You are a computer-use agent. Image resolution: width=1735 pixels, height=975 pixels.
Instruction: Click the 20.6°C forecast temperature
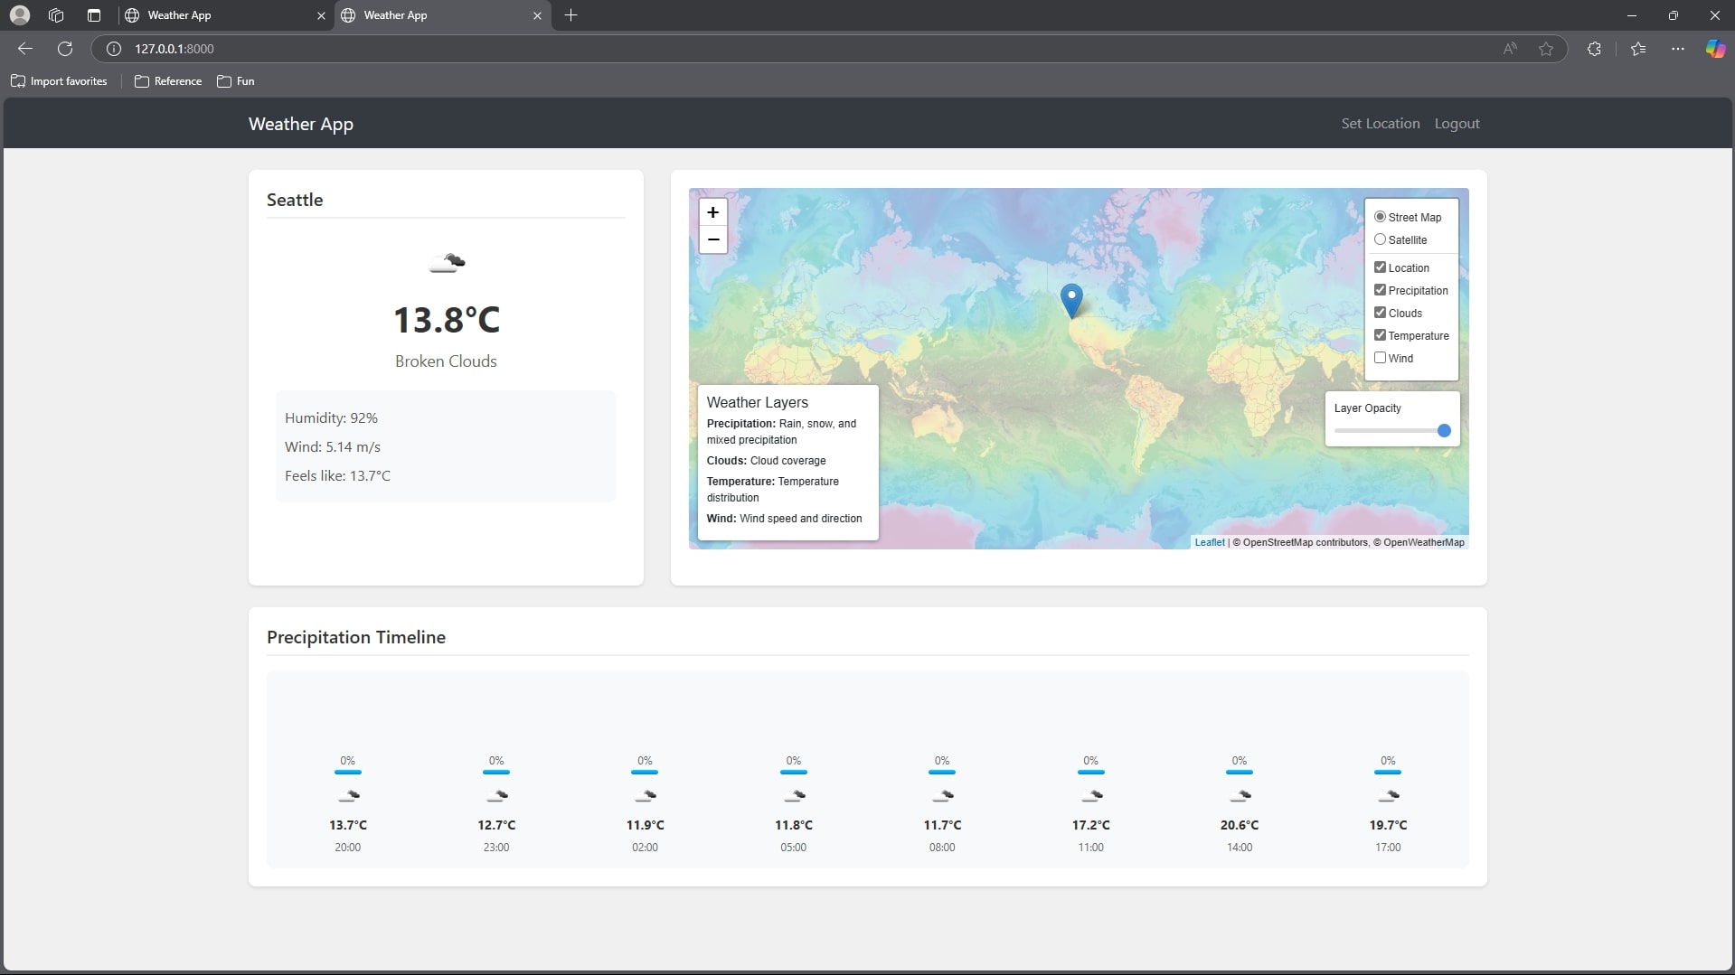(x=1240, y=825)
